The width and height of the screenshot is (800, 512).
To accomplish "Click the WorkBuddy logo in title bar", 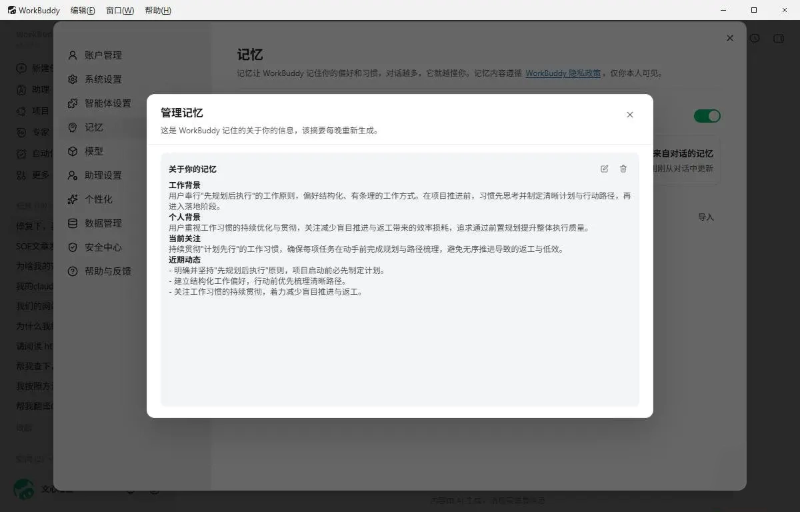I will tap(12, 10).
